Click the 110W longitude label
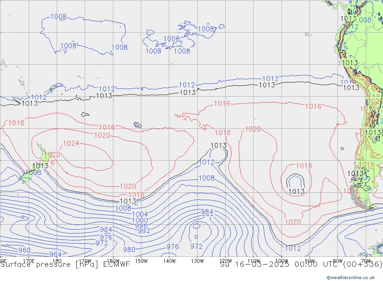Viewport: 383px width, 281px height. click(x=254, y=261)
